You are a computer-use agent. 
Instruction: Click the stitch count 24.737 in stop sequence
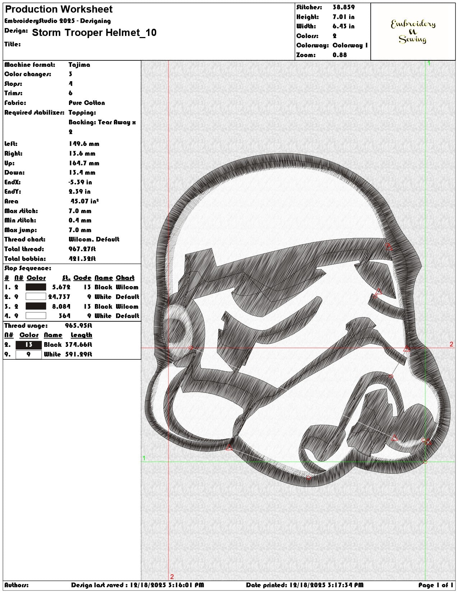pos(59,297)
